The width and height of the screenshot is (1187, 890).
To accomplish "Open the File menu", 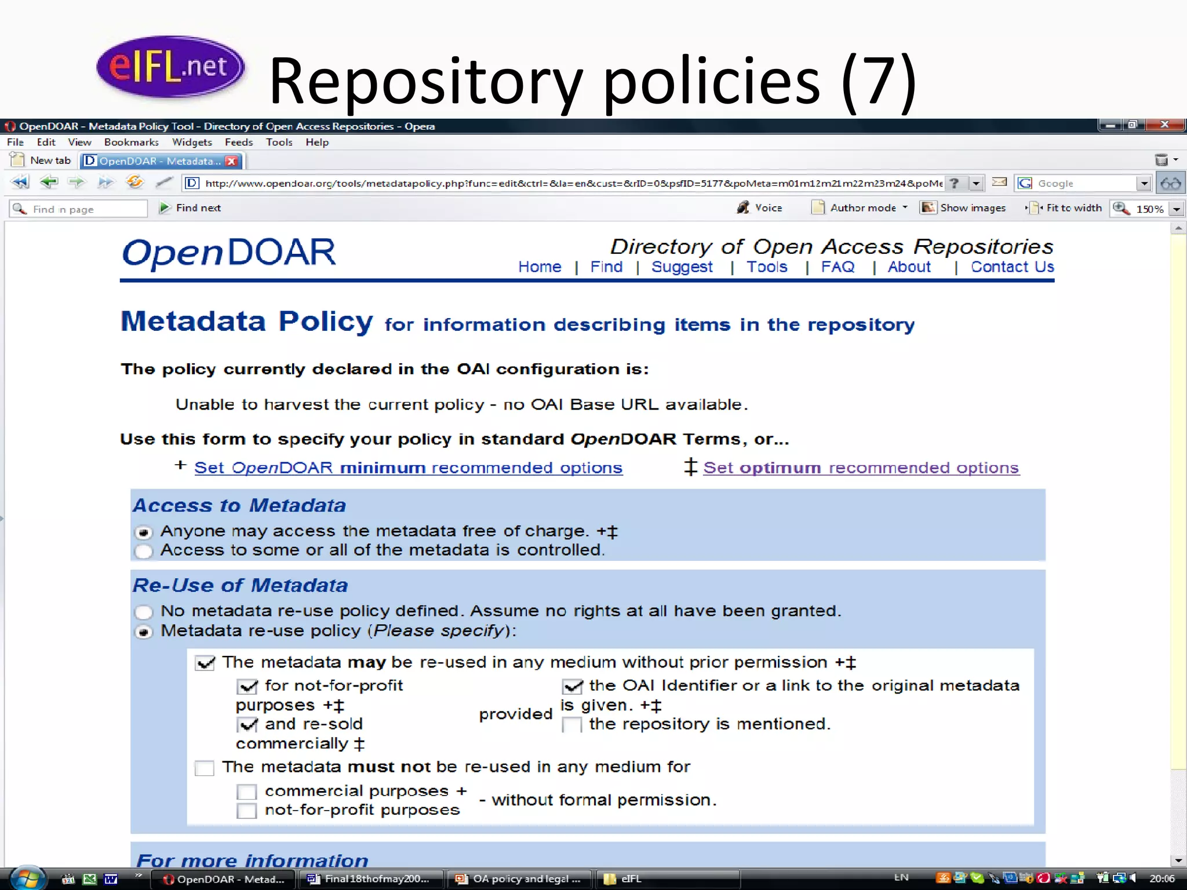I will click(15, 142).
